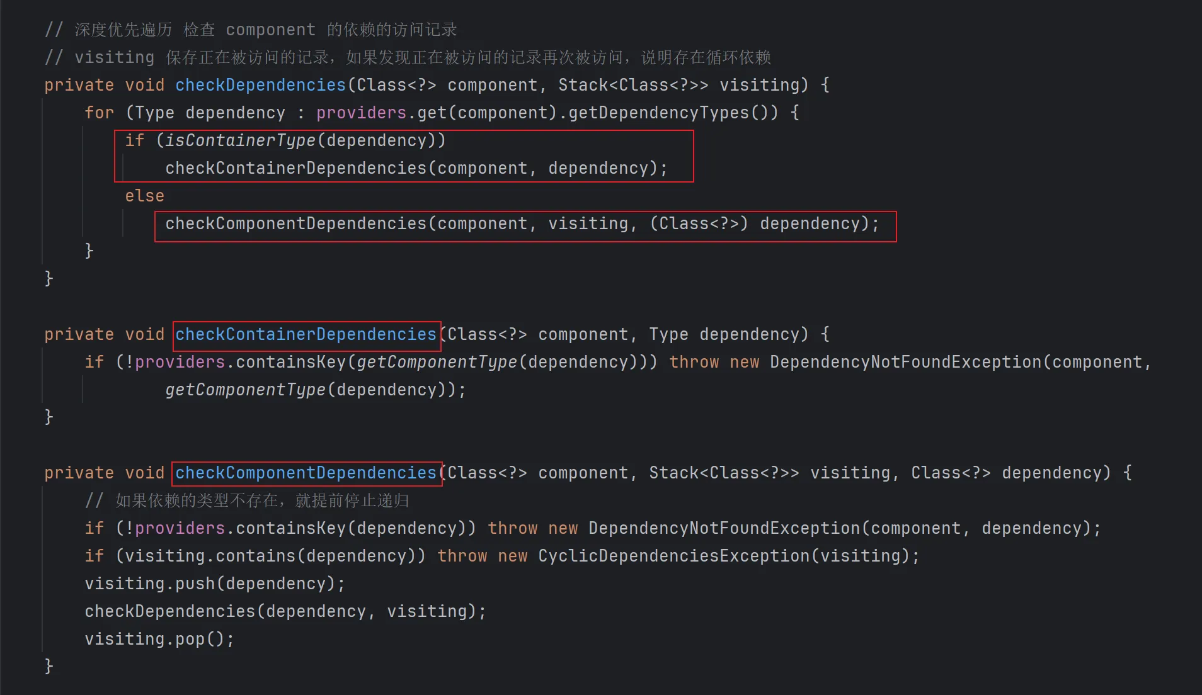Click the recursive checkDependencies(dependency, visiting) call

[285, 611]
